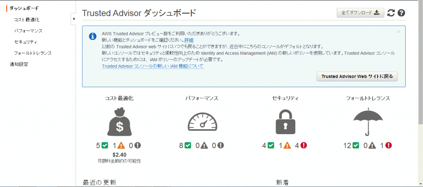Click the パフォーマンス category heading

click(x=202, y=98)
